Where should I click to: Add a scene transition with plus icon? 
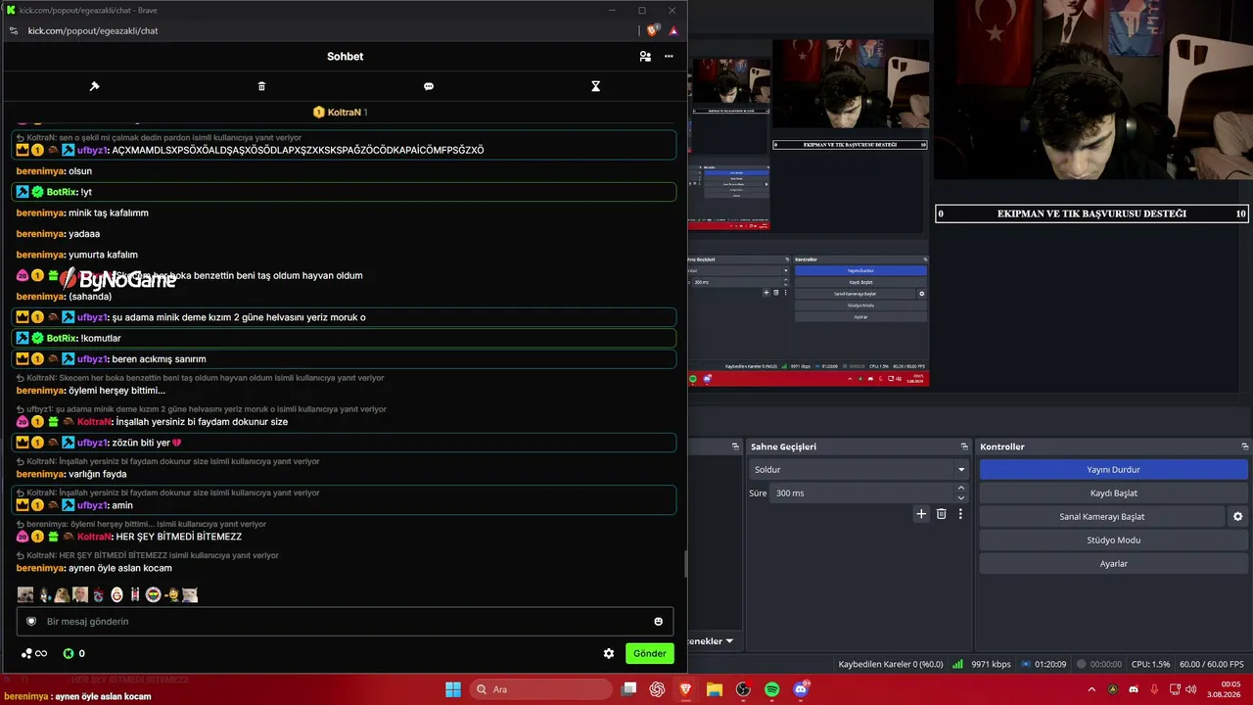pos(921,514)
